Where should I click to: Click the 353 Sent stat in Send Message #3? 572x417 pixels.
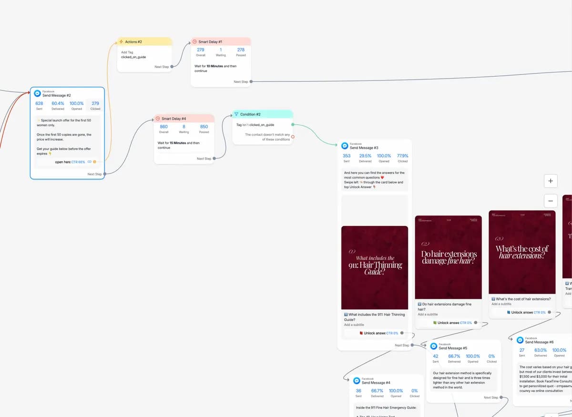[x=347, y=158]
